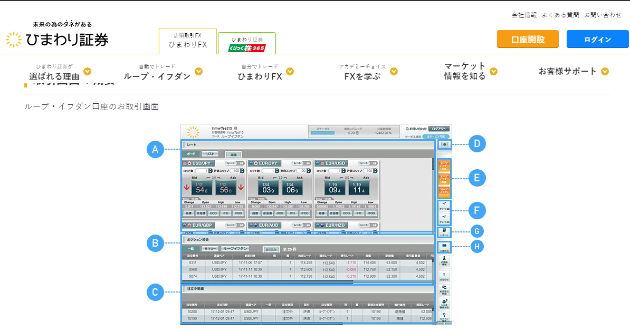Screen dimensions: 630x331
Task: Click the gear settings icon in the trading screen sidebar
Action: click(444, 144)
